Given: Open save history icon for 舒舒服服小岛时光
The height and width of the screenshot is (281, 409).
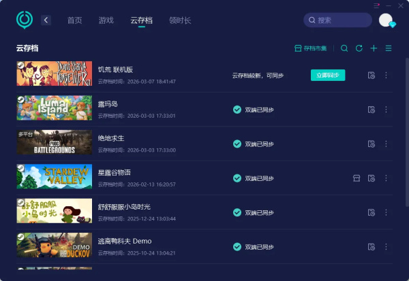Looking at the screenshot, I should pos(372,212).
